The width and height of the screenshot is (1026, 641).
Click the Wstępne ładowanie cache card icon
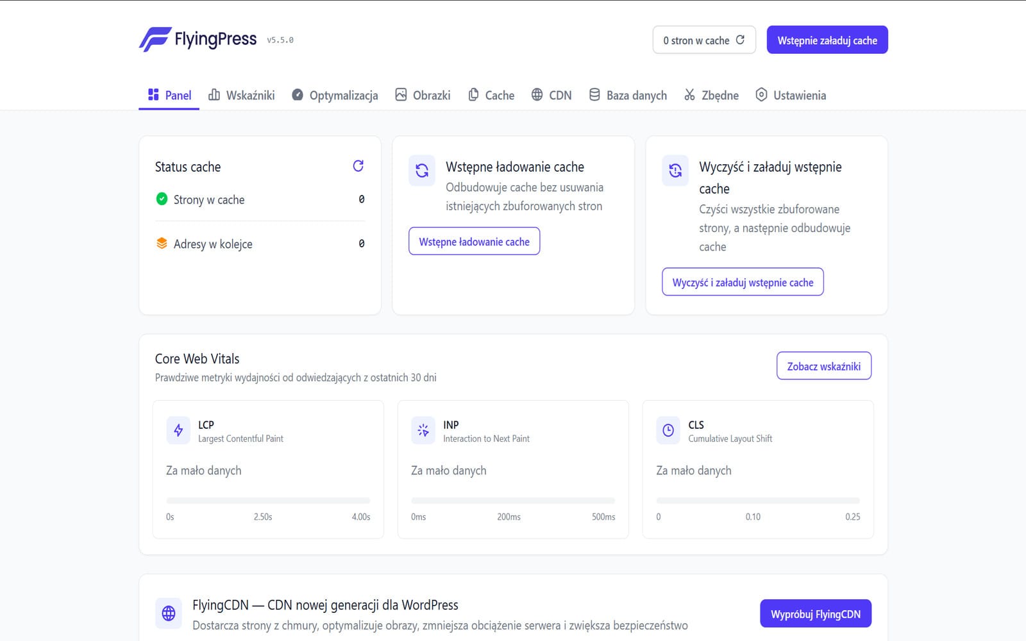(x=422, y=171)
